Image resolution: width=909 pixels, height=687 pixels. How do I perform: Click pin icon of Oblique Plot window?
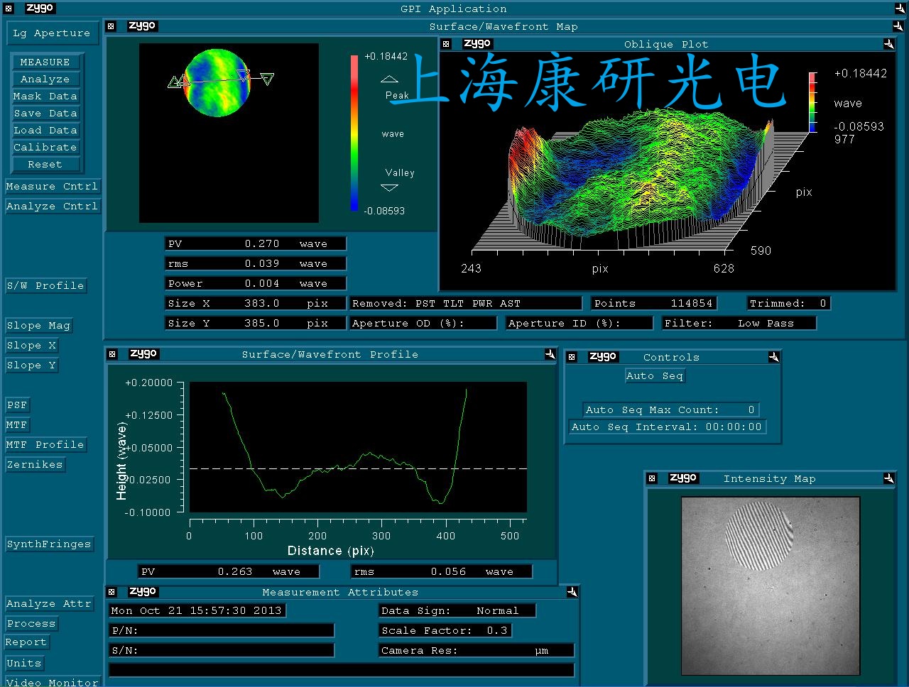(x=888, y=44)
